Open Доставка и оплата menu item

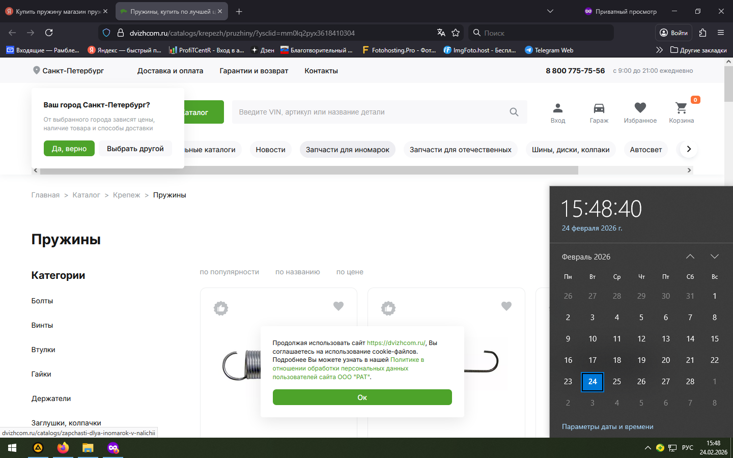pyautogui.click(x=170, y=71)
